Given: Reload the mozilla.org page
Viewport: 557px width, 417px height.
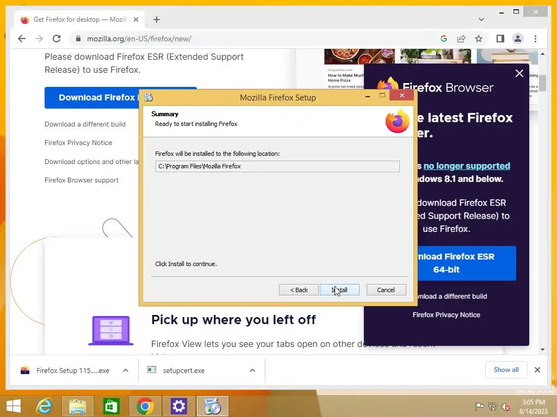Looking at the screenshot, I should tap(57, 39).
